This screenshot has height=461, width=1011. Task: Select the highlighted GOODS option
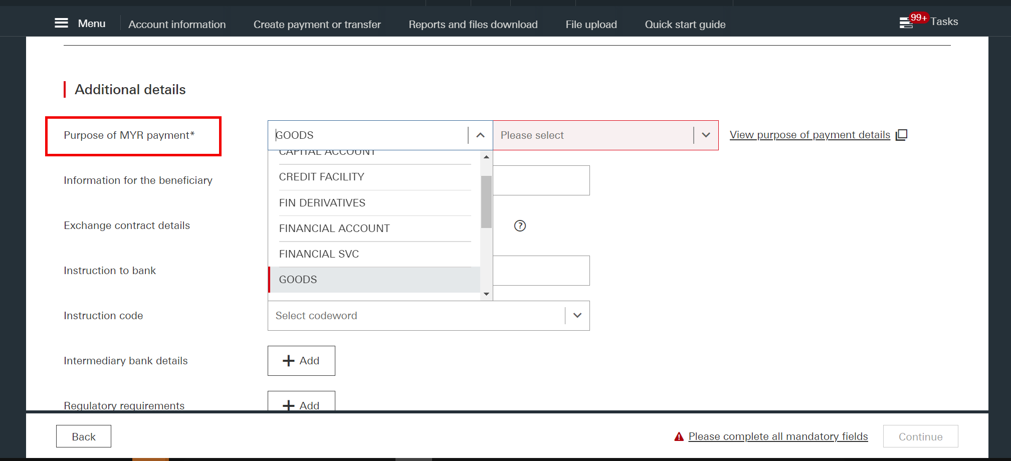coord(374,280)
